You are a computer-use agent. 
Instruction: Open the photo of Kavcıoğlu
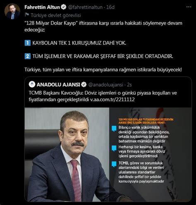pos(67,154)
